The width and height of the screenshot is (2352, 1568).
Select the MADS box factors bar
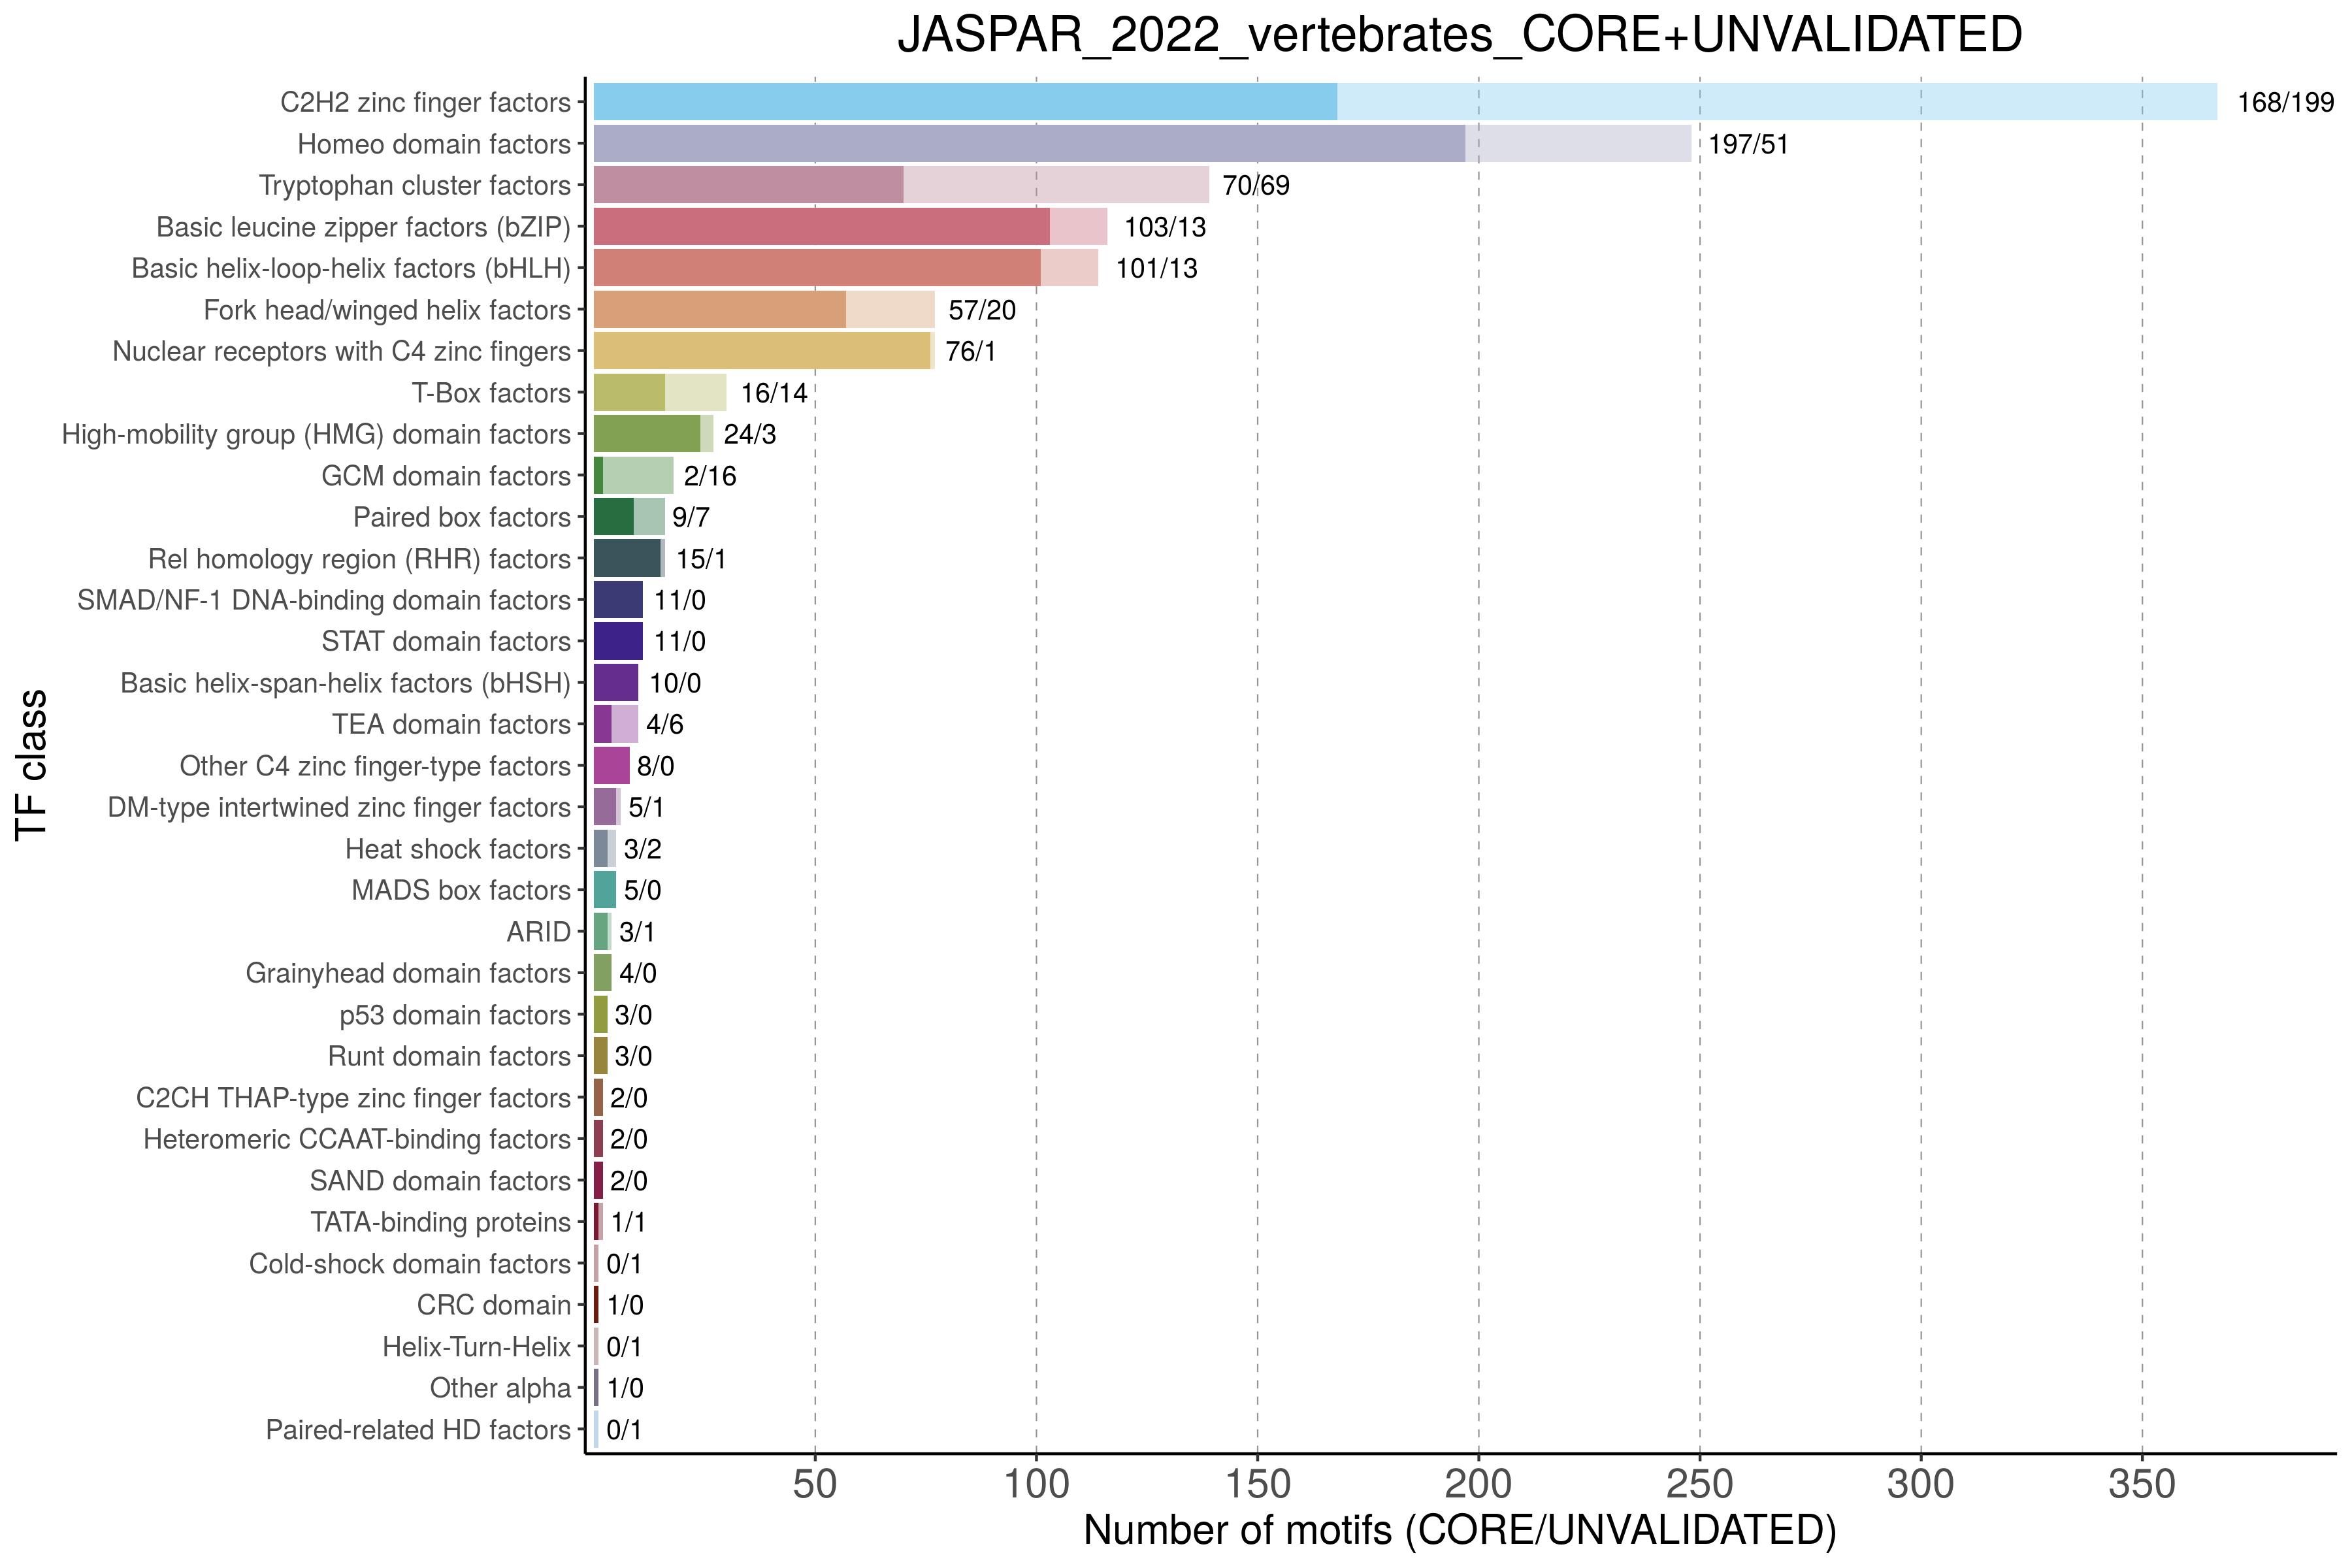pos(605,890)
